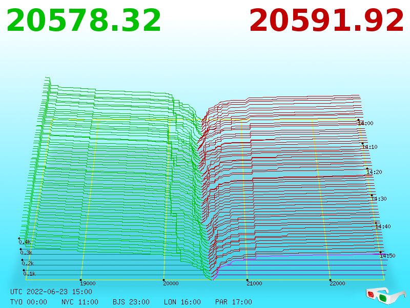The width and height of the screenshot is (410, 308).
Task: Select the 14:40 time axis marker
Action: pyautogui.click(x=383, y=226)
